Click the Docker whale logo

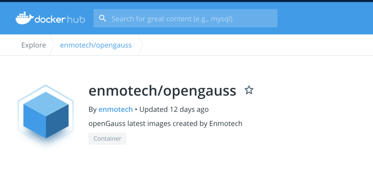(24, 18)
